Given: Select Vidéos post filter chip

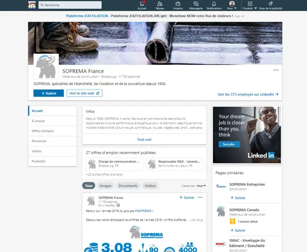Looking at the screenshot, I should pos(150,186).
